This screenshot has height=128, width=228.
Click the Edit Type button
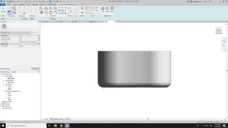pos(35,33)
